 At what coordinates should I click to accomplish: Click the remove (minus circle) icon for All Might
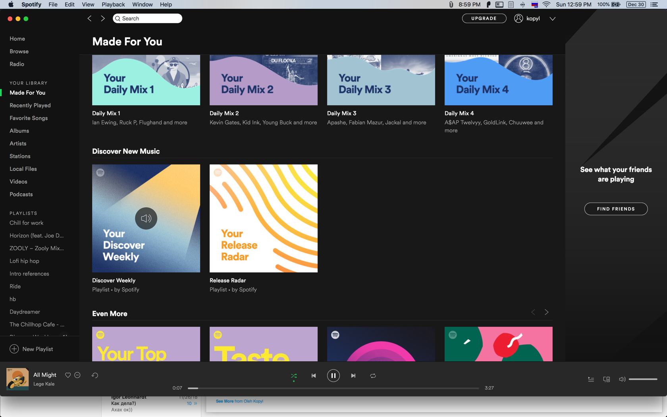pos(77,375)
